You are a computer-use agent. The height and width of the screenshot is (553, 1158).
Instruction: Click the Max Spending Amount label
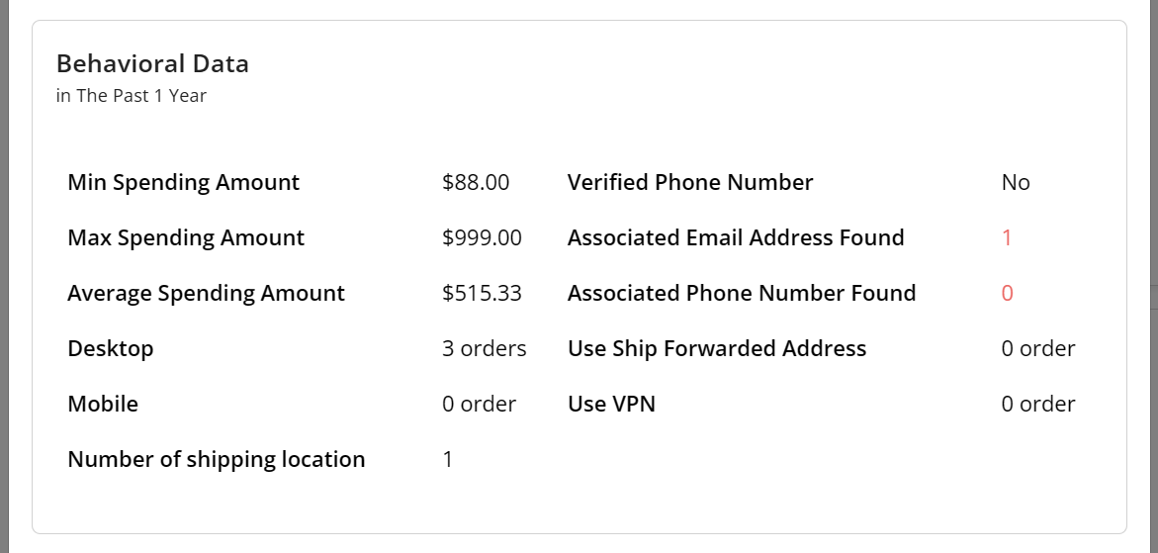tap(185, 237)
